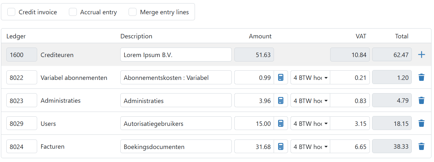Add a new entry line with plus icon
The image size is (434, 162).
[421, 55]
